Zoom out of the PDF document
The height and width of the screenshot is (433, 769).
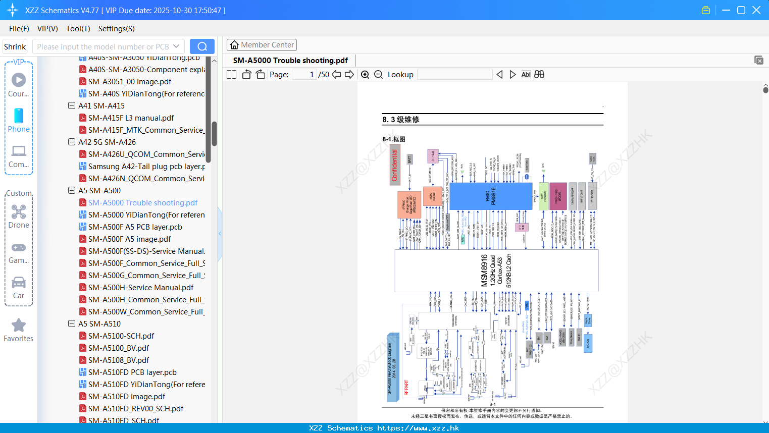(x=378, y=75)
